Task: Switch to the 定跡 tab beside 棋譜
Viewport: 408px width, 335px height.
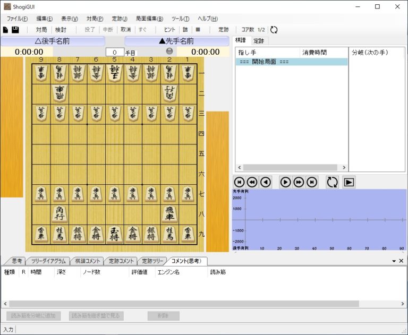Action: tap(259, 41)
